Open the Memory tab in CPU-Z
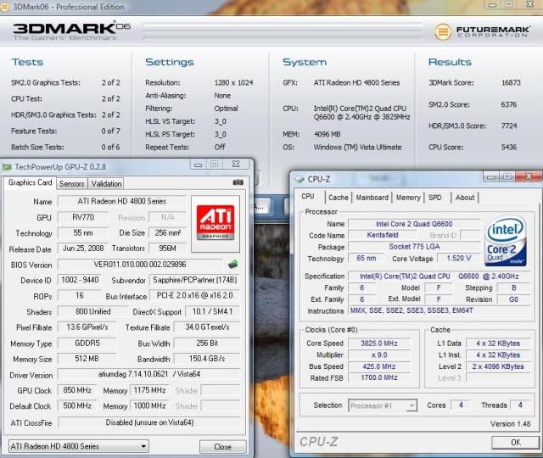543x458 pixels. coord(408,198)
